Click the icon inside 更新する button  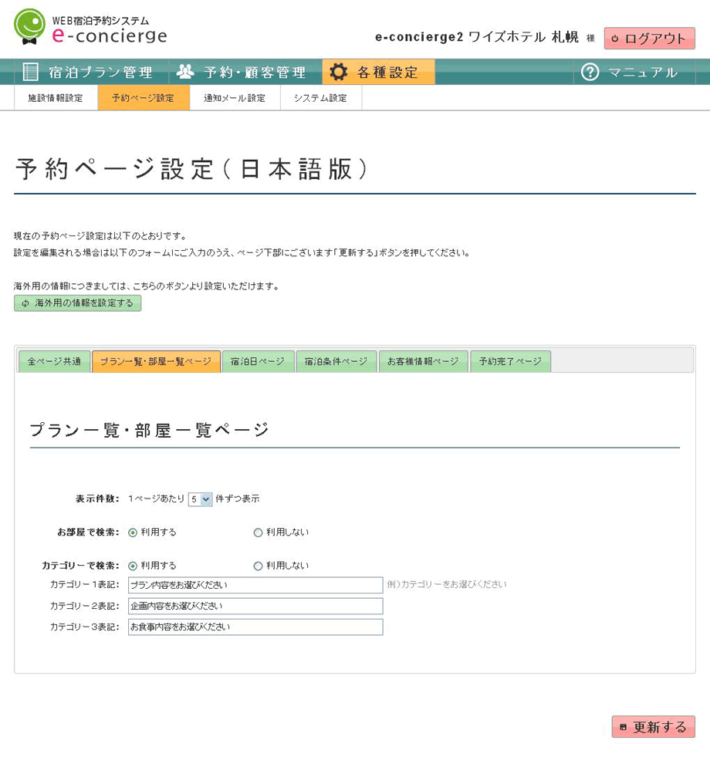(623, 727)
